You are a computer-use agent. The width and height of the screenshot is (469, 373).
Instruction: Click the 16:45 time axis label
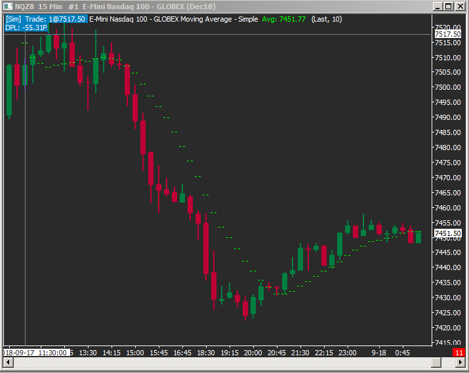(x=182, y=353)
